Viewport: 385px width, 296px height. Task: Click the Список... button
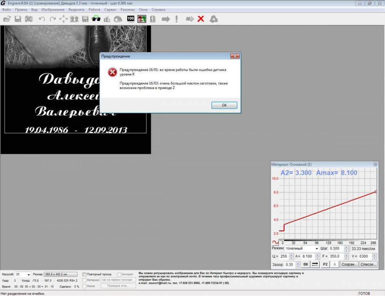point(368,264)
